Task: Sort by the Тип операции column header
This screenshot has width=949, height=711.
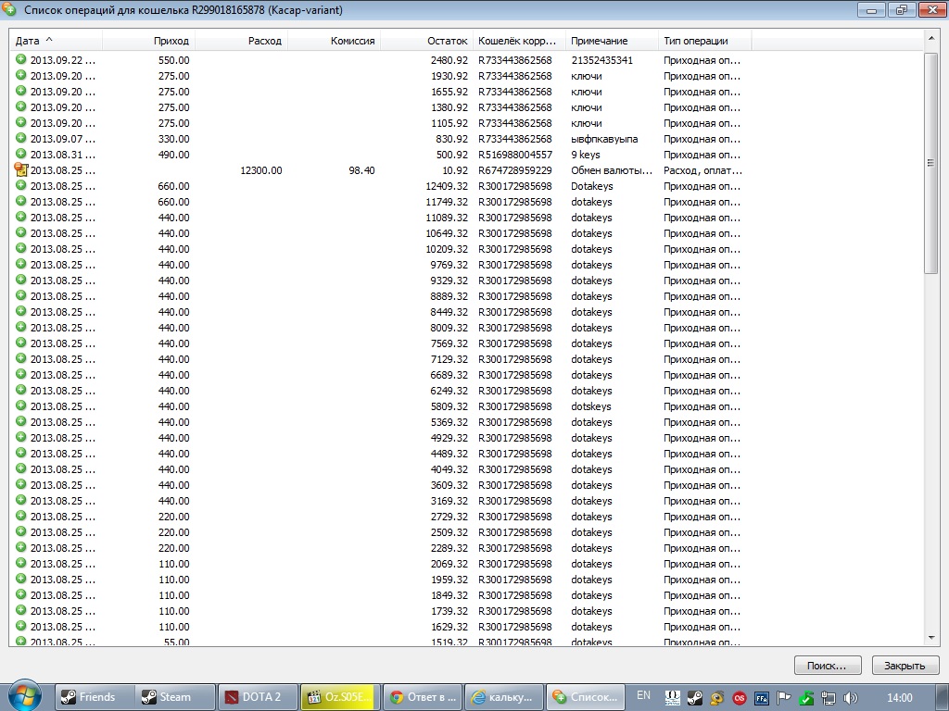Action: pyautogui.click(x=704, y=41)
